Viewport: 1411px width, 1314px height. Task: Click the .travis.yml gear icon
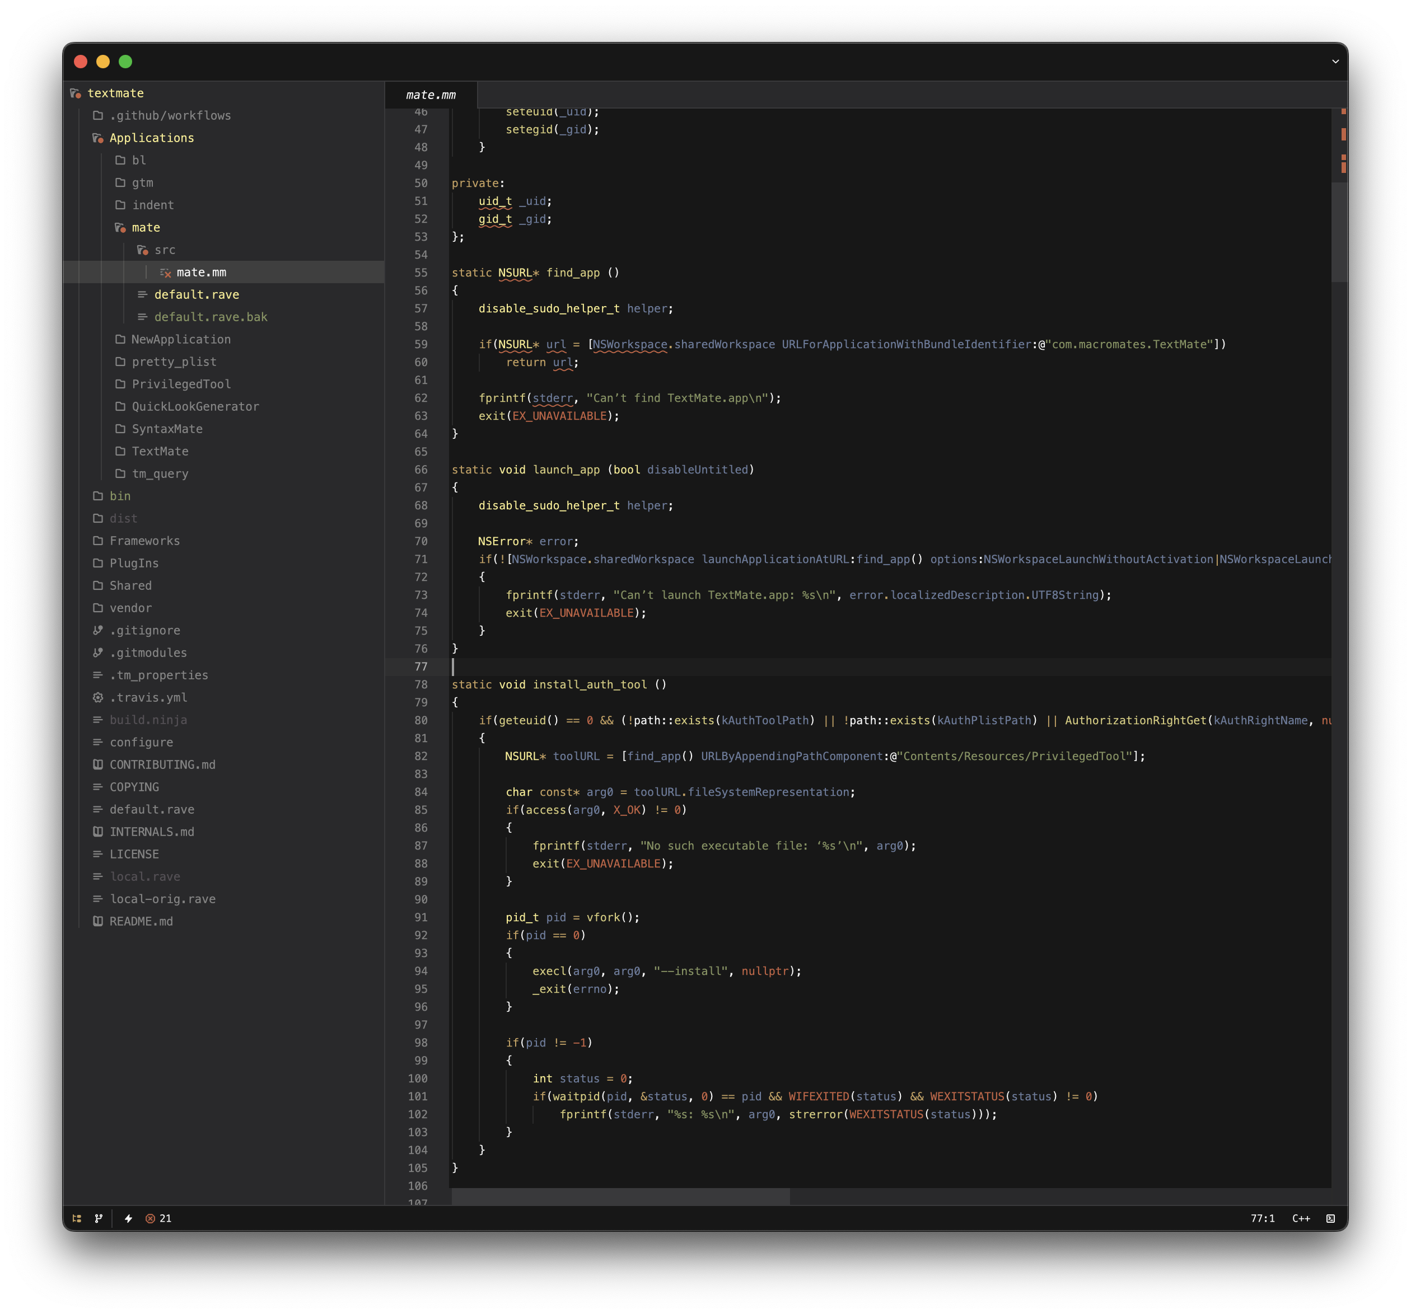tap(98, 697)
